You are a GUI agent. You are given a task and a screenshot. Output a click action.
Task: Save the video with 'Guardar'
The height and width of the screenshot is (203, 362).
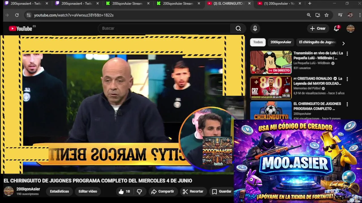pyautogui.click(x=222, y=191)
